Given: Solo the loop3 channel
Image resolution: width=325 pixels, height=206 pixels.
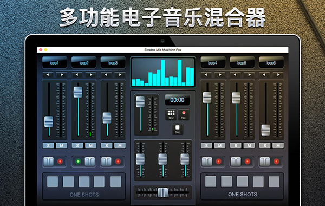Looking at the screenshot, I should (x=107, y=145).
